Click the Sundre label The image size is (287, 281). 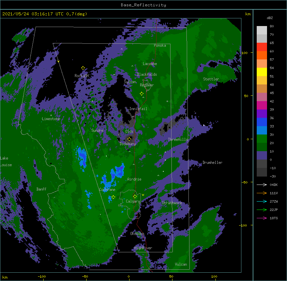pyautogui.click(x=97, y=130)
